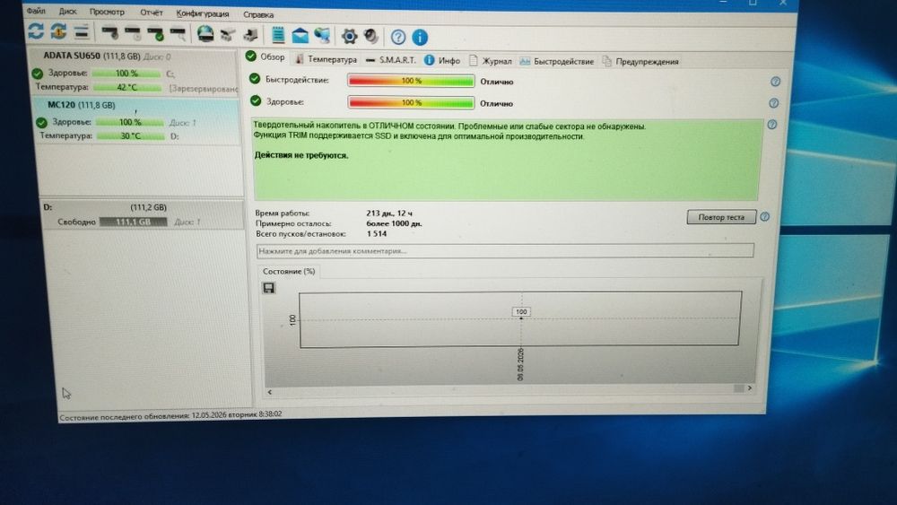Open the Просмотр menu
This screenshot has height=505, width=897.
(x=107, y=12)
